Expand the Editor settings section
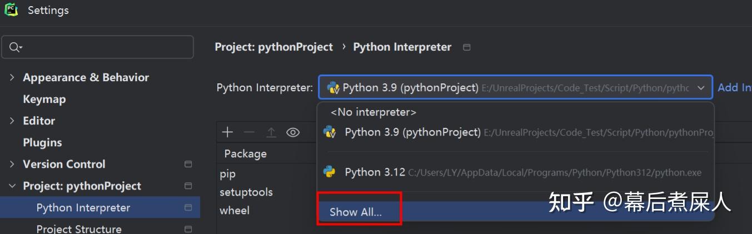 point(12,121)
